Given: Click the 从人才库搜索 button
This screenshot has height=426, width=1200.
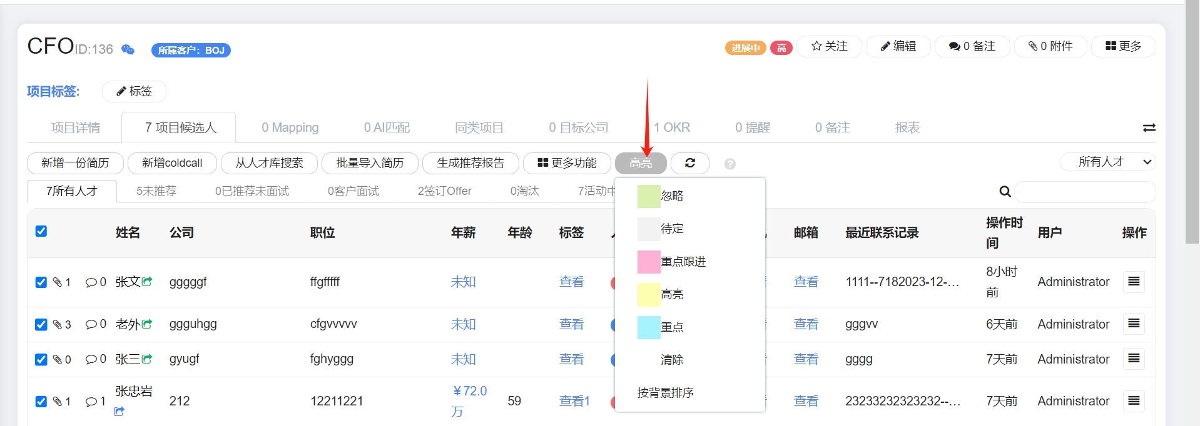Looking at the screenshot, I should [269, 163].
